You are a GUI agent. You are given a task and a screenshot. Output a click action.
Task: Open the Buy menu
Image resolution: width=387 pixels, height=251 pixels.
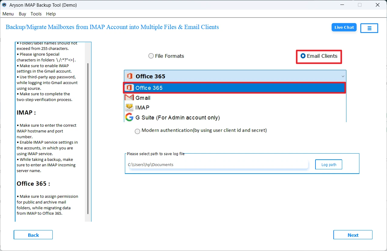[x=22, y=14]
